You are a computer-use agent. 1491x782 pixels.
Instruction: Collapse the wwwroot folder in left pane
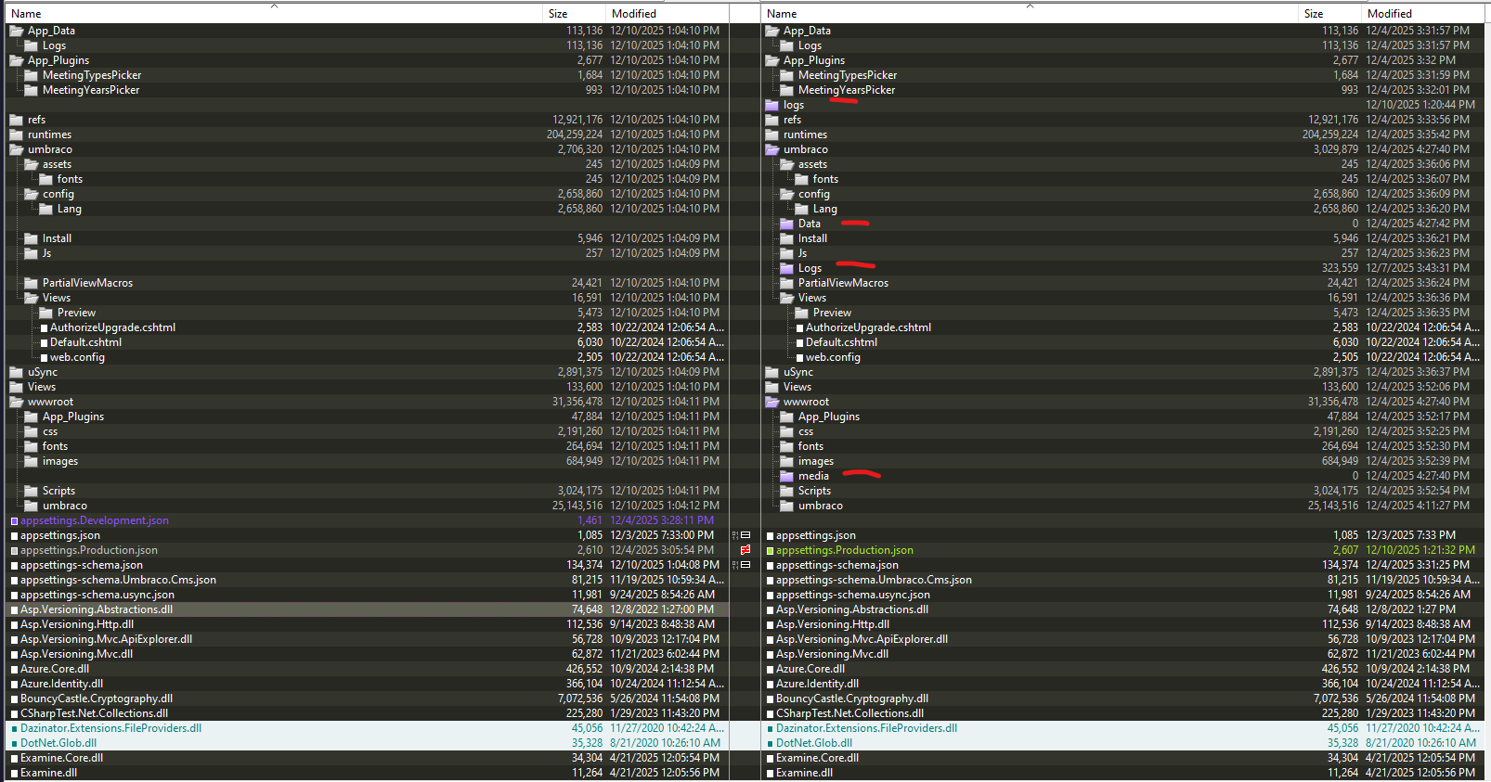point(16,402)
